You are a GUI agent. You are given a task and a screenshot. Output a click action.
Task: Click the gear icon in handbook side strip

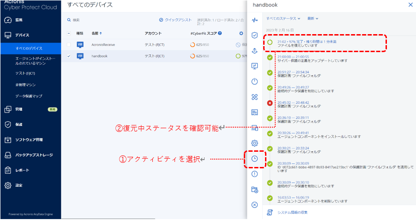coord(254,143)
